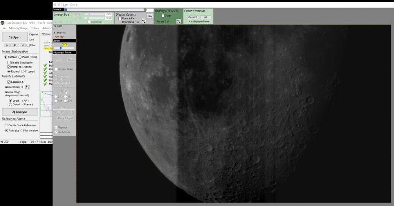Viewport: 394px width, 206px height.
Task: Click the Expand label next to Open
Action: point(34,34)
